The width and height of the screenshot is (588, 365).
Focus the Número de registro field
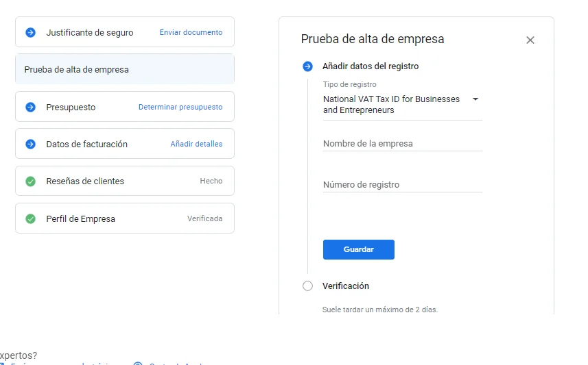pos(402,185)
